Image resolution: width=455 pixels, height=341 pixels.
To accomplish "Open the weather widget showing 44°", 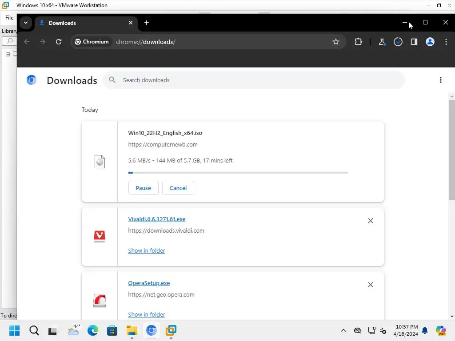I will pyautogui.click(x=73, y=330).
